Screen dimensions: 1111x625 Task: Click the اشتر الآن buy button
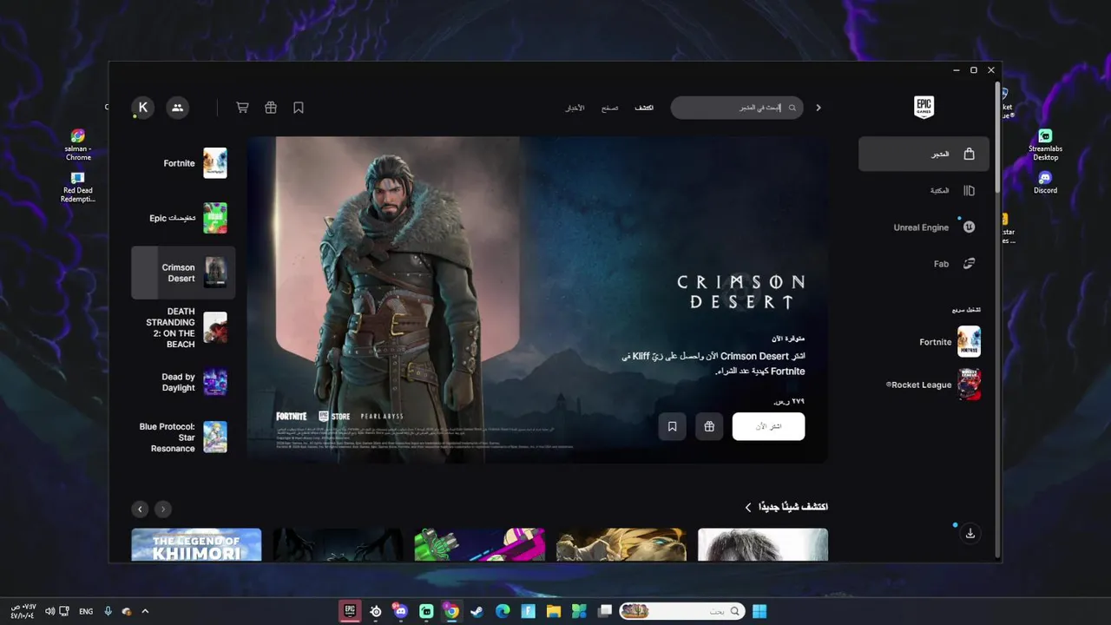[768, 426]
